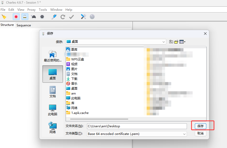Select 库 folder in the file list
This screenshot has width=227, height=148.
(70, 103)
